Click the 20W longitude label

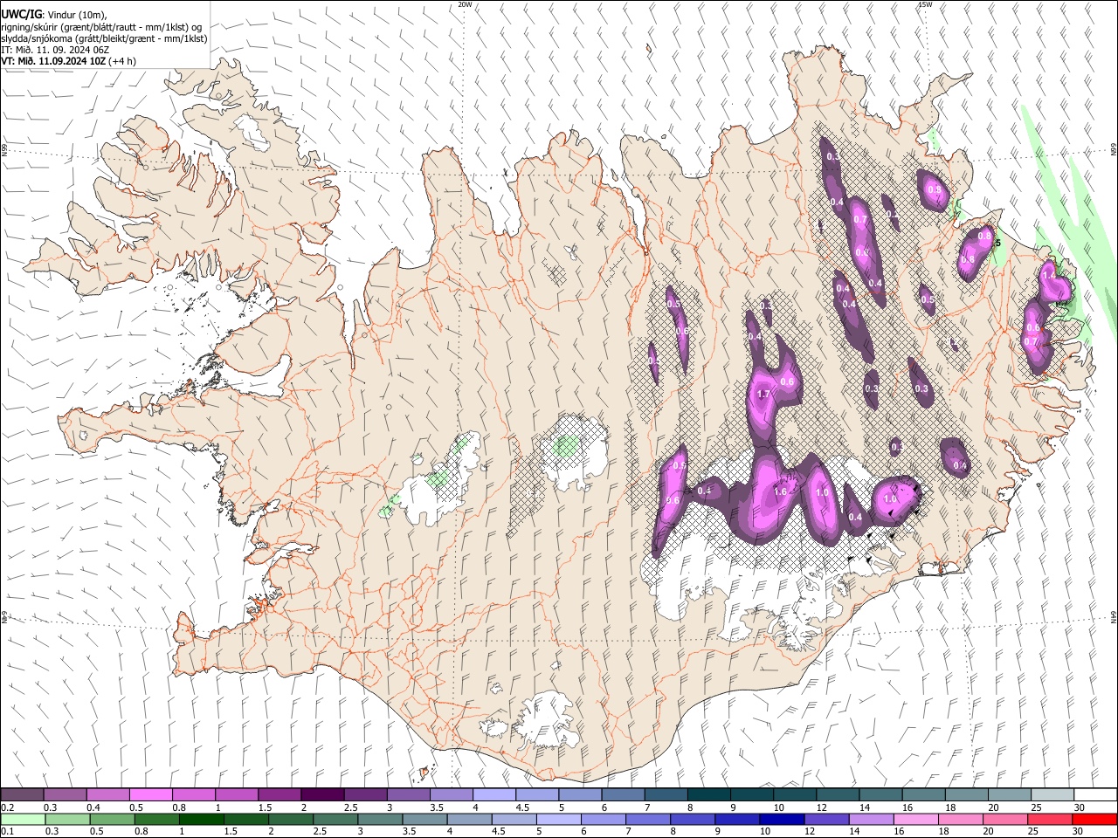click(x=465, y=4)
